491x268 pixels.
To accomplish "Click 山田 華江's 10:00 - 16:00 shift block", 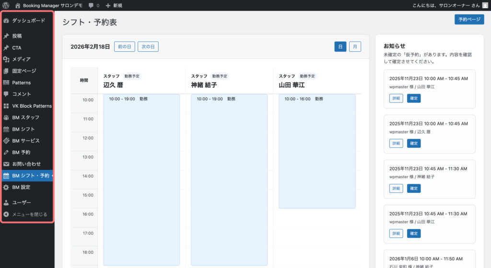I will click(x=317, y=151).
